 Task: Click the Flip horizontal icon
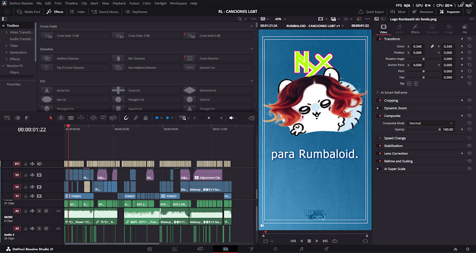tap(409, 84)
